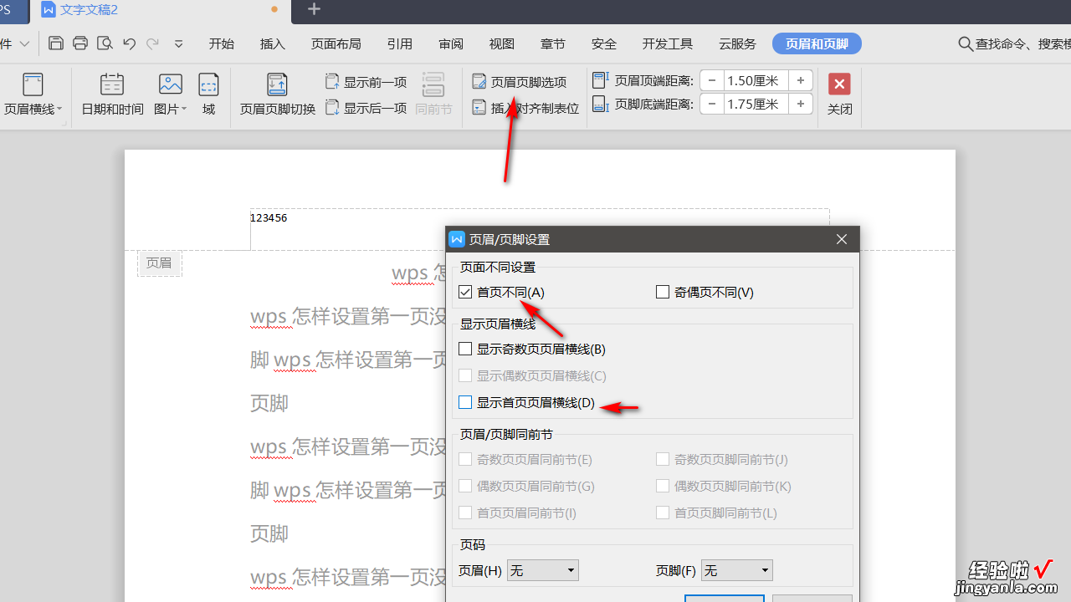The image size is (1071, 602).
Task: Check 奇数页页脚同前节(J)
Action: (x=664, y=459)
